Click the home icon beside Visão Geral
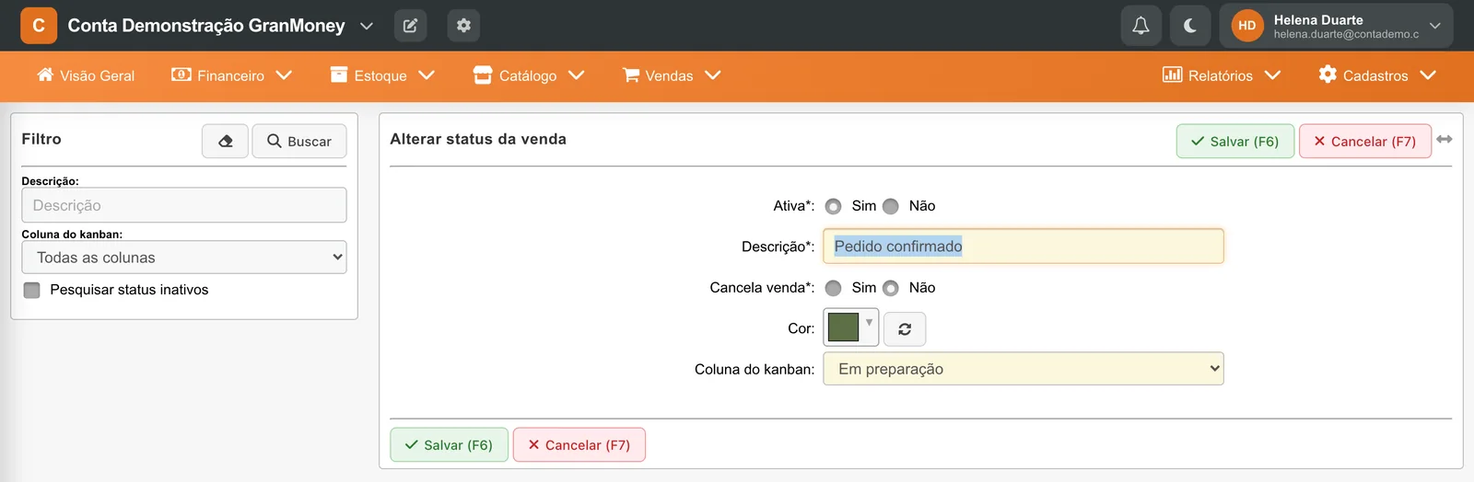 pos(45,75)
